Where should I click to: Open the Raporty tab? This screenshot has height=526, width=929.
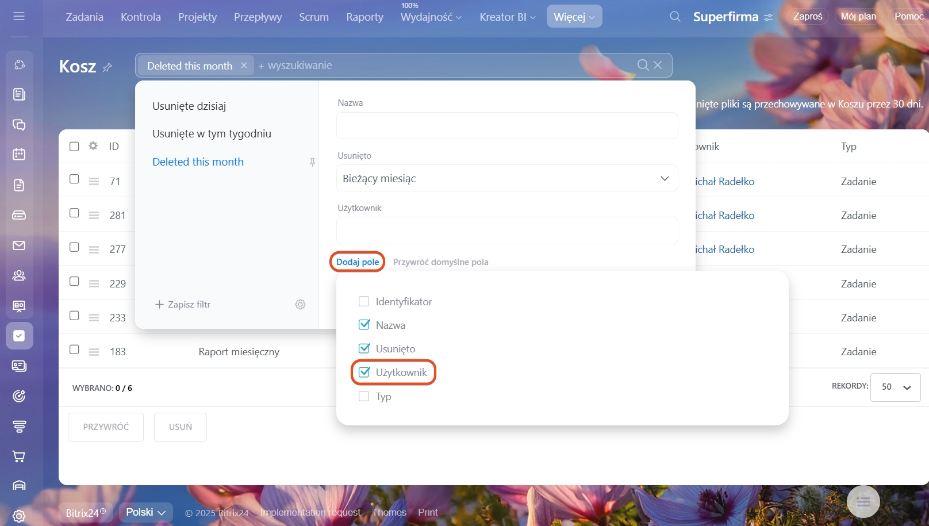365,17
